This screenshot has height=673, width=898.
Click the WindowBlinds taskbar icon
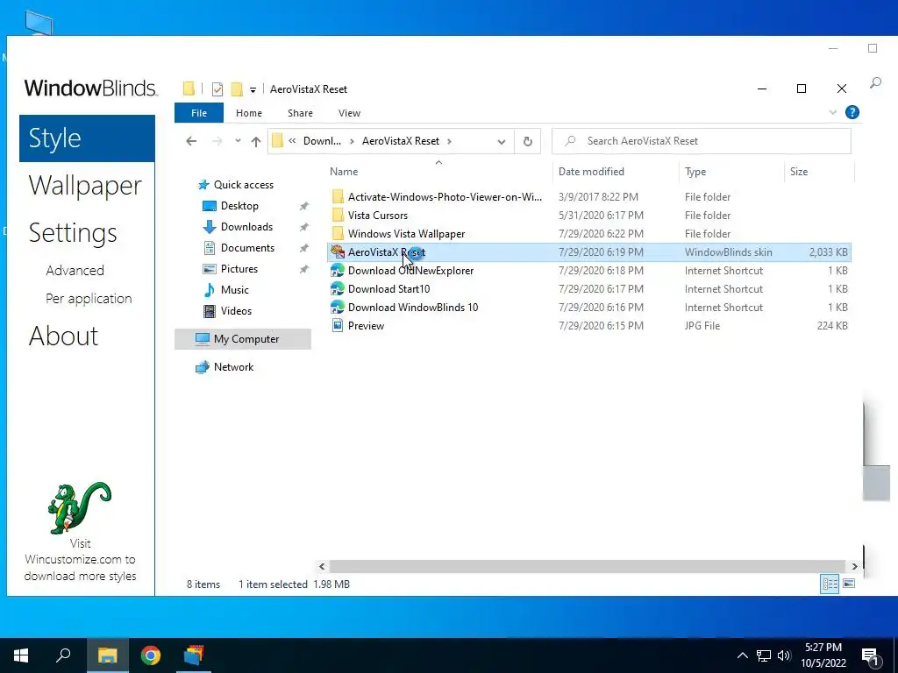coord(194,655)
